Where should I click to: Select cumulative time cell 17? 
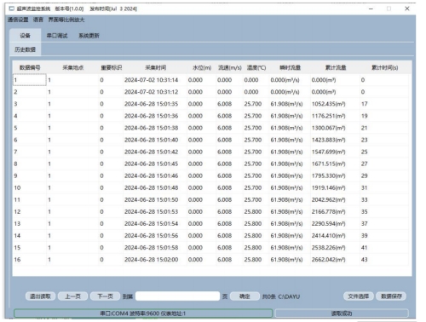pyautogui.click(x=384, y=104)
